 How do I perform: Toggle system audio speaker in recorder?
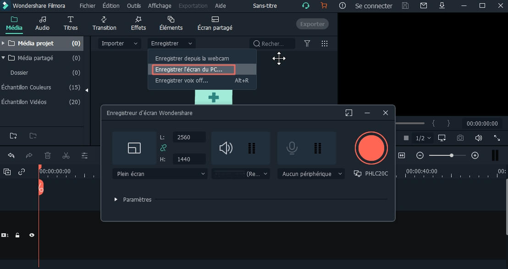(226, 148)
